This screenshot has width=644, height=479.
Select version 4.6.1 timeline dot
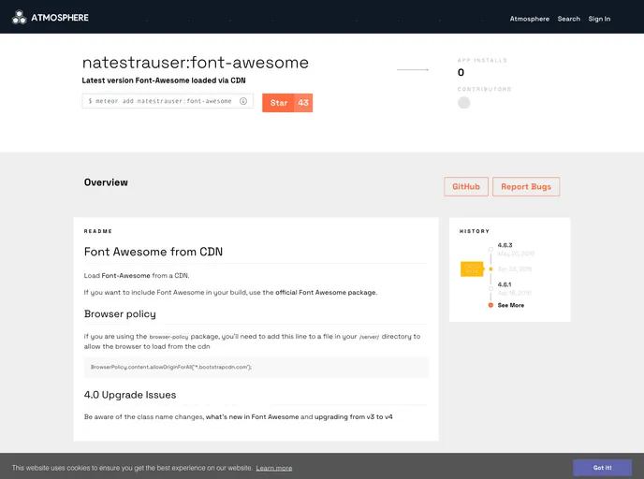(490, 288)
